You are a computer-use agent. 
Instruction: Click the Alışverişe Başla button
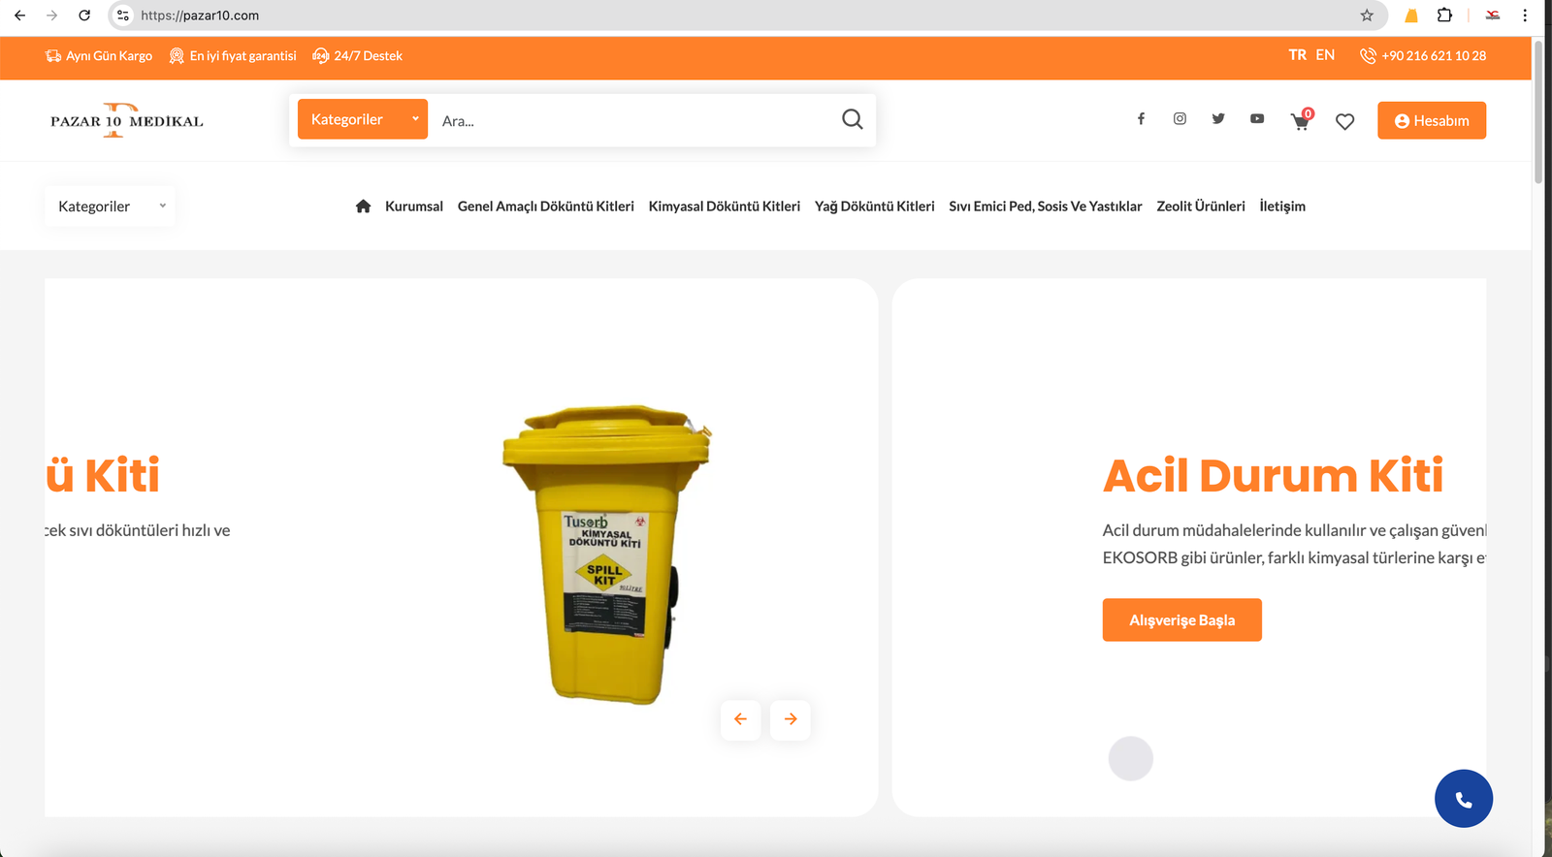[1181, 620]
